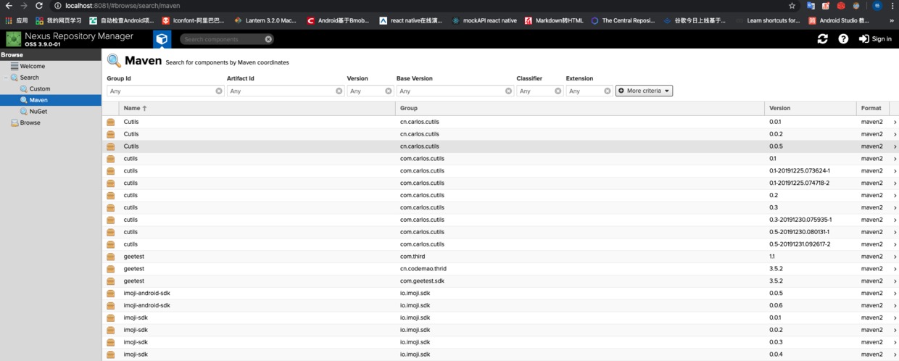This screenshot has width=899, height=361.
Task: Bookmark page with the star icon
Action: coord(792,6)
